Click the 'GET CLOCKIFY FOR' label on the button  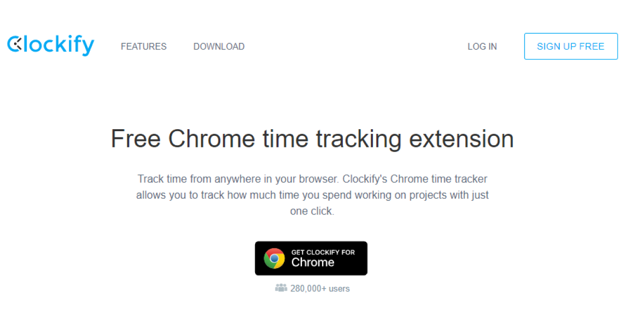click(x=323, y=253)
